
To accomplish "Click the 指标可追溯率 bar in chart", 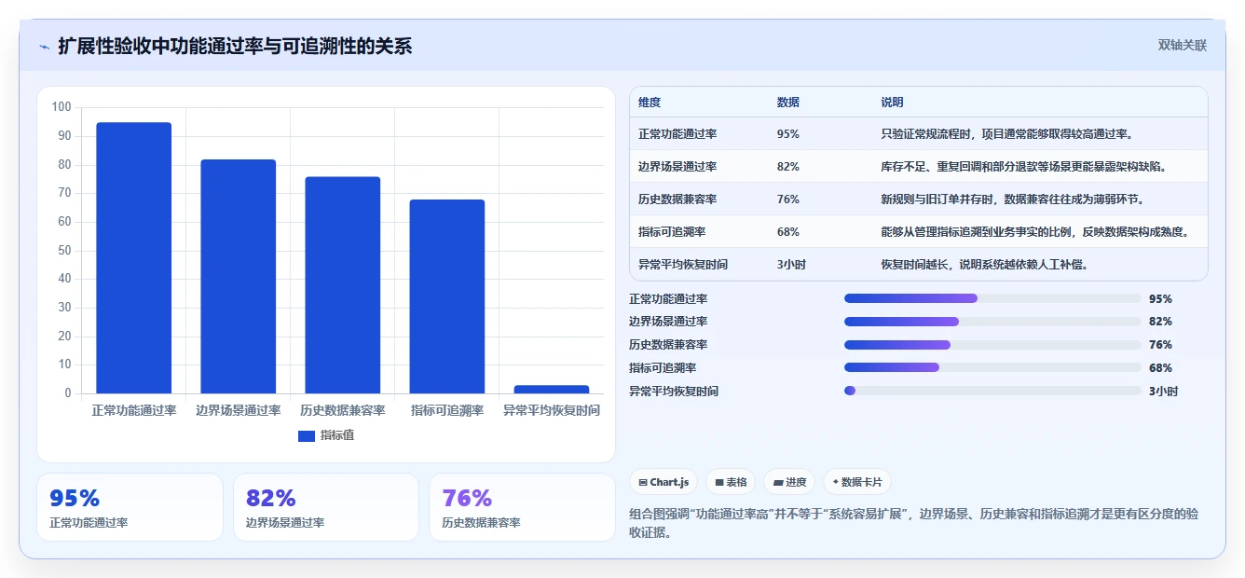I will click(447, 296).
